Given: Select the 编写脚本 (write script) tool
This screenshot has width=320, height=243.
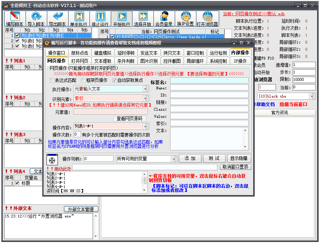Looking at the screenshot, I should (13, 18).
